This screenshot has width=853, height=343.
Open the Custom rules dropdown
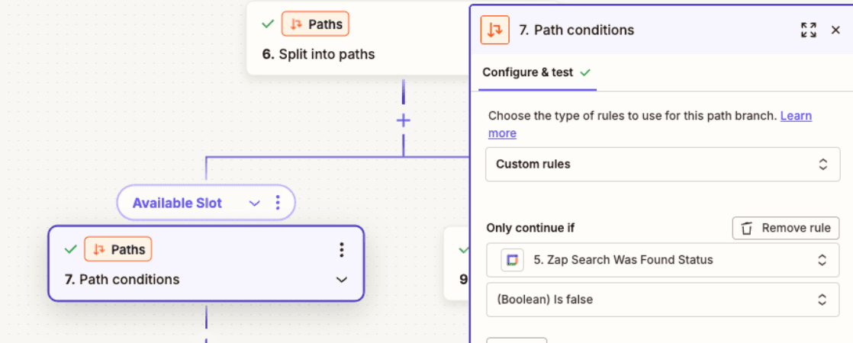662,164
